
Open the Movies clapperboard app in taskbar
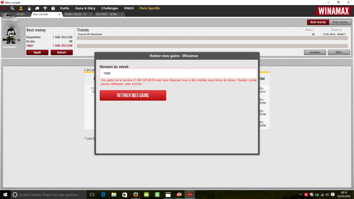coord(168,194)
